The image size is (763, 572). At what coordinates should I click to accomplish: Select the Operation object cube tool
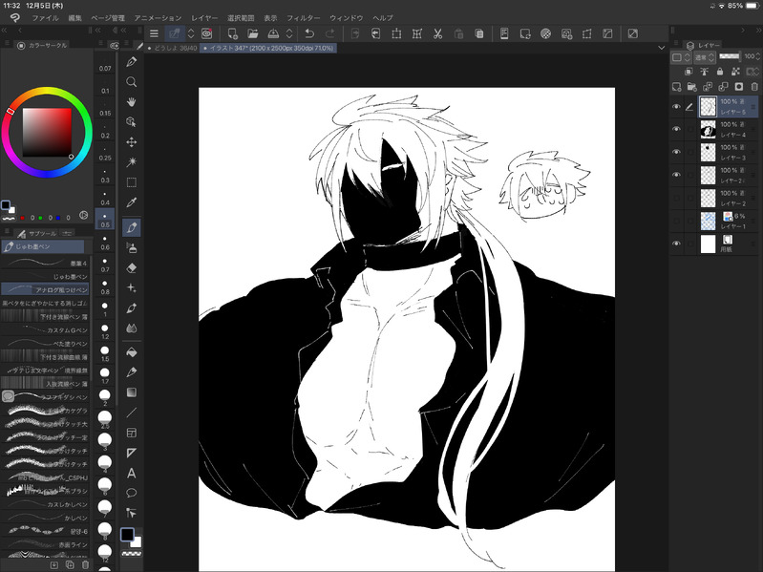click(x=132, y=121)
